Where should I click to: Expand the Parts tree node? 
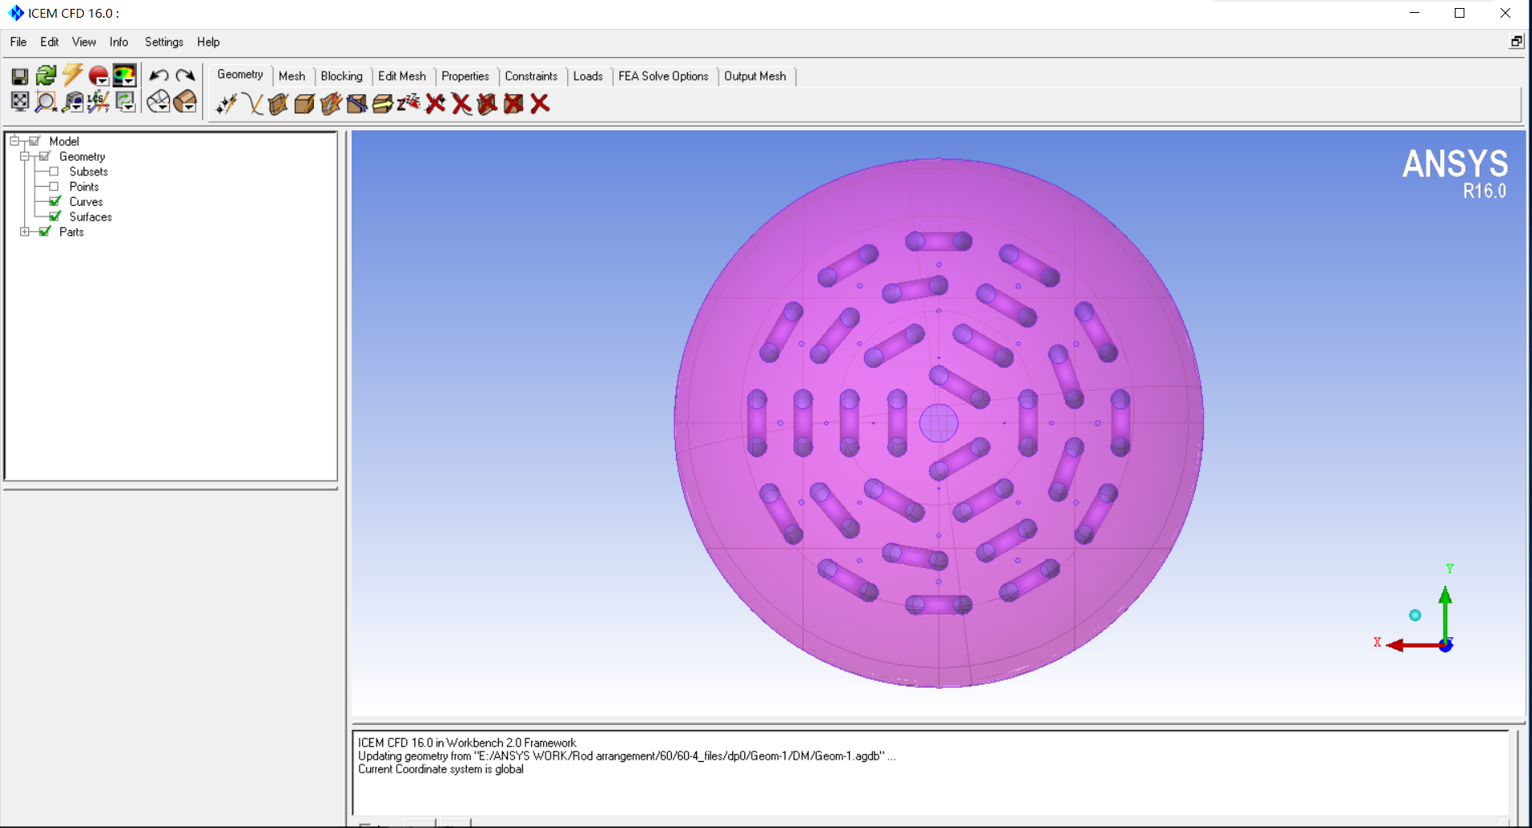[x=25, y=232]
